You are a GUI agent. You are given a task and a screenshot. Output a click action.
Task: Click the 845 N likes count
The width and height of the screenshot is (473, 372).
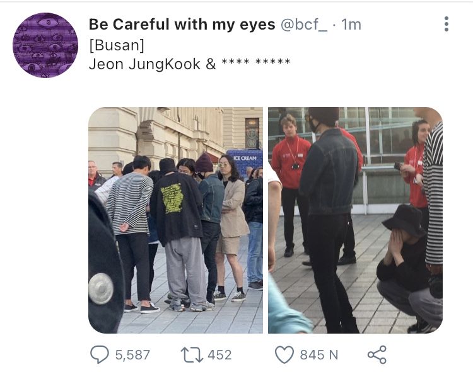319,355
